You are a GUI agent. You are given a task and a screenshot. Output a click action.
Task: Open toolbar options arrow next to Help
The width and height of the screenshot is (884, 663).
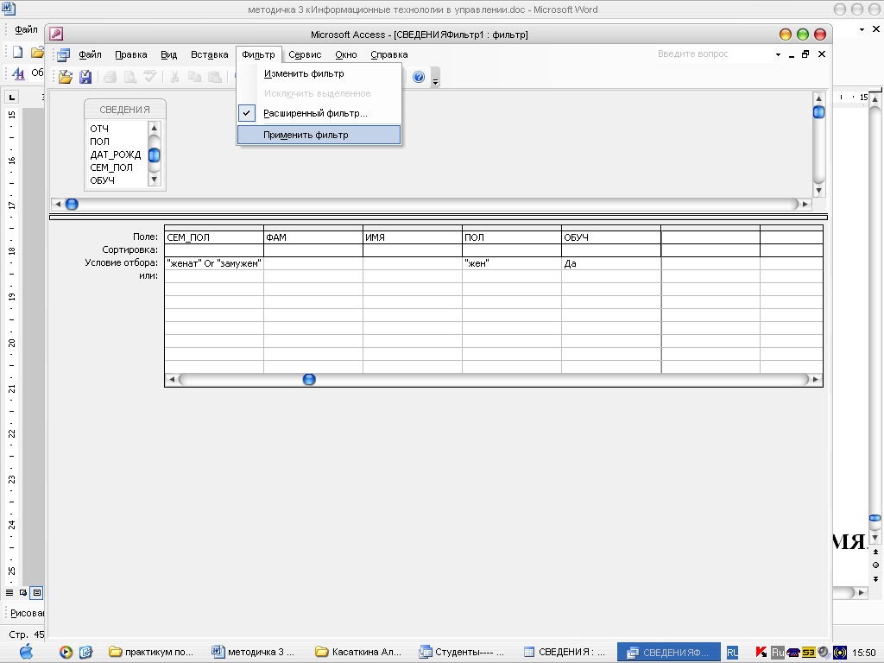[435, 79]
